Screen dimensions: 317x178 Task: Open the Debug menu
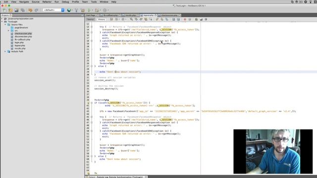[65, 2]
